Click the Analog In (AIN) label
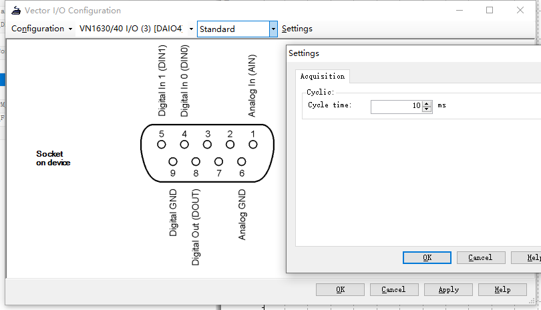The height and width of the screenshot is (310, 541). (252, 85)
